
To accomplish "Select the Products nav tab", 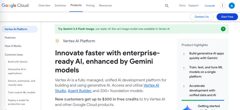I will 76,5.
